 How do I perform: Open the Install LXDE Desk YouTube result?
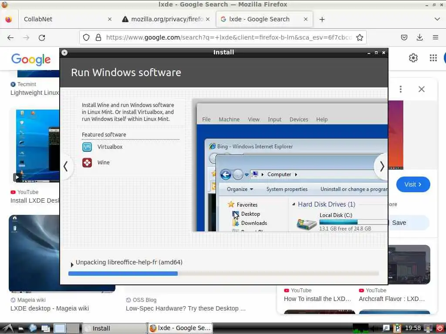coord(35,200)
